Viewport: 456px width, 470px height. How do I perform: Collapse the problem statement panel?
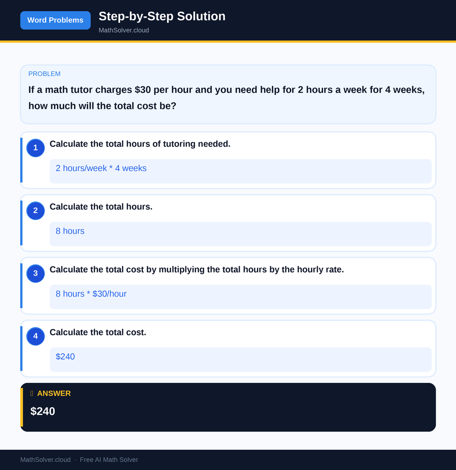[228, 94]
